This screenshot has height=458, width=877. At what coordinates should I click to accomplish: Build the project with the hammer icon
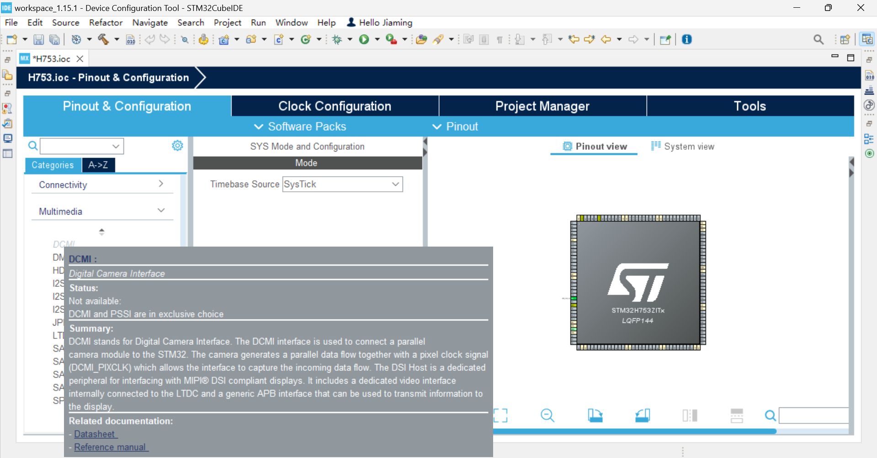click(x=104, y=39)
